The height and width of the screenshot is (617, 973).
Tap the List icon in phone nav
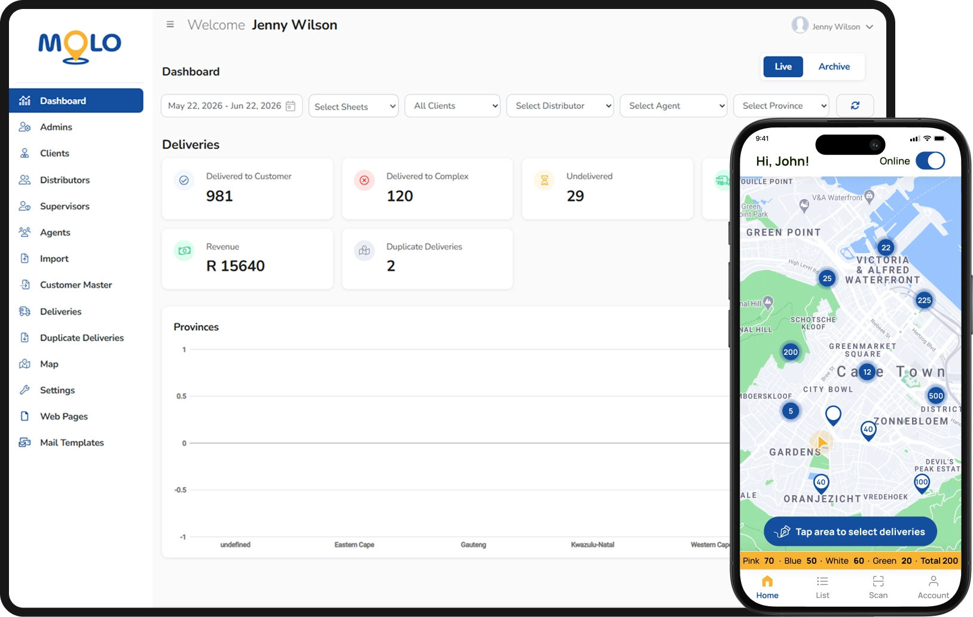point(822,581)
